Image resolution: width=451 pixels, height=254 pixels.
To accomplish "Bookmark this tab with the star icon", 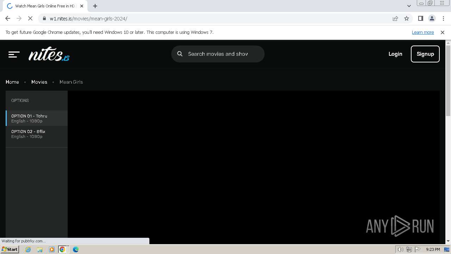I will pyautogui.click(x=407, y=18).
